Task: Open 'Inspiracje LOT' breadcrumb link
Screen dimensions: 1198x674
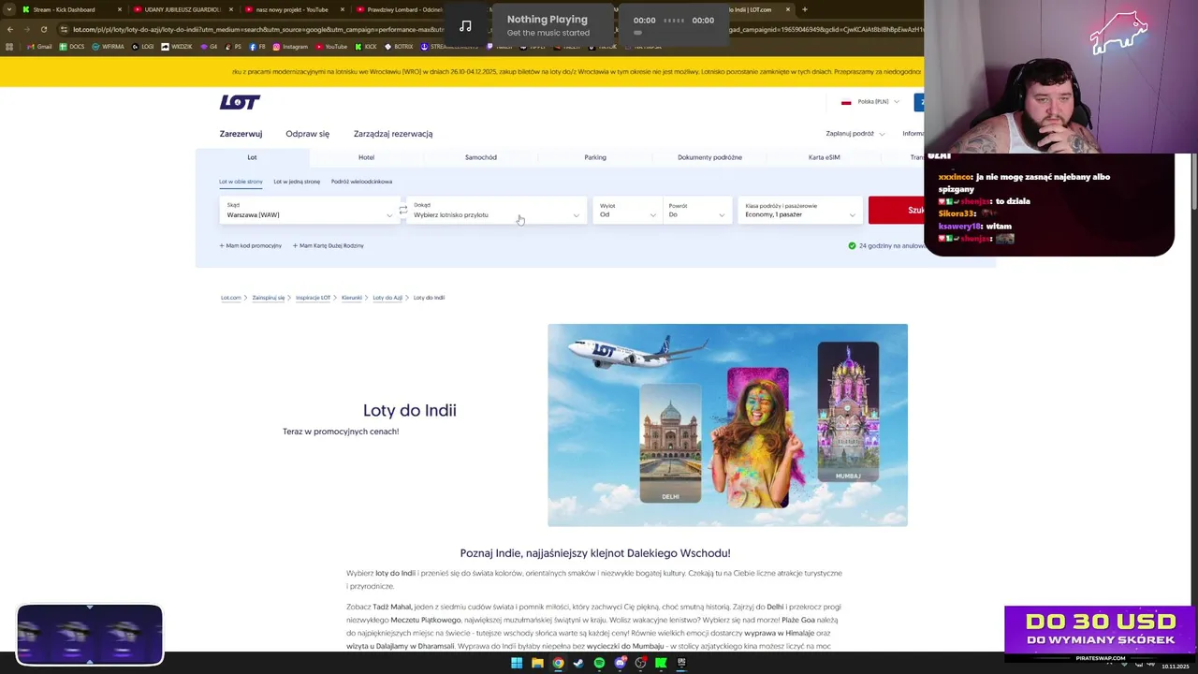Action: (x=313, y=298)
